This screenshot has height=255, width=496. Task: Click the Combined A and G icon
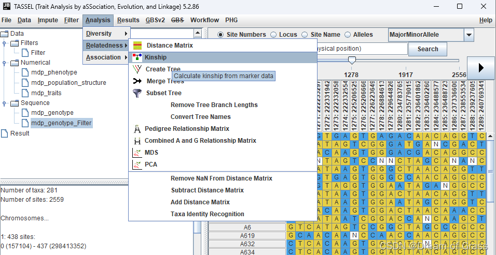point(137,141)
